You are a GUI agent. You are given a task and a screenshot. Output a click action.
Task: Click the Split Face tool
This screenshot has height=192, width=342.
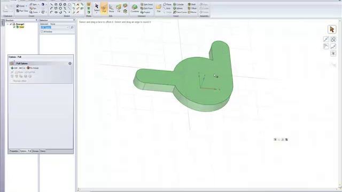[x=146, y=9]
